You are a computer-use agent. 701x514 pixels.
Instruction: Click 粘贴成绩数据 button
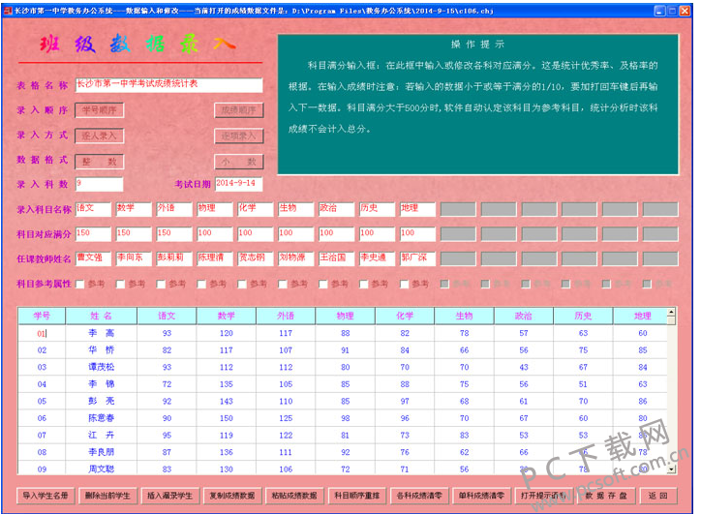(x=294, y=496)
